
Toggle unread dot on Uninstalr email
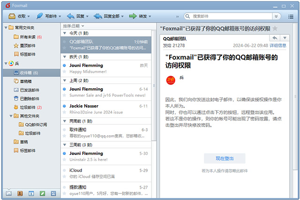pyautogui.click(x=65, y=154)
